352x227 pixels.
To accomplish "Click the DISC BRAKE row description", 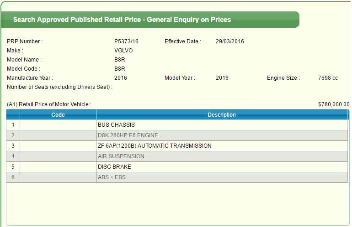I will click(114, 167).
